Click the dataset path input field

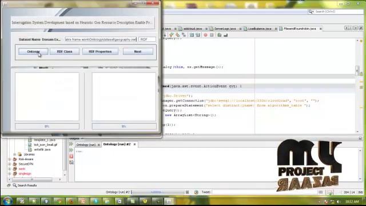pyautogui.click(x=101, y=39)
